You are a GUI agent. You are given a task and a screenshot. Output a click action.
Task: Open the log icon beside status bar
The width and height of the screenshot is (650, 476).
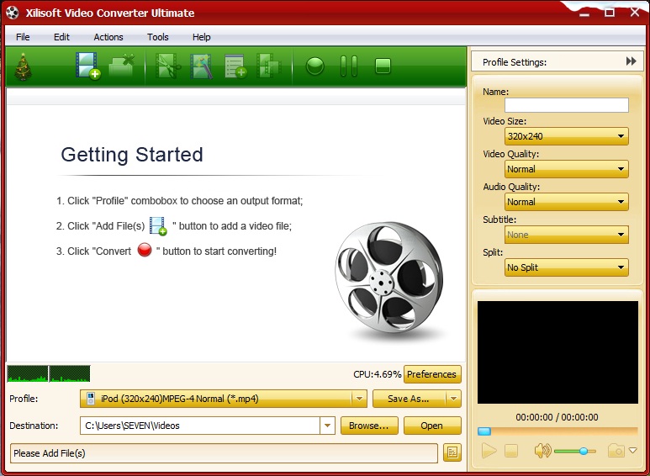pyautogui.click(x=452, y=452)
